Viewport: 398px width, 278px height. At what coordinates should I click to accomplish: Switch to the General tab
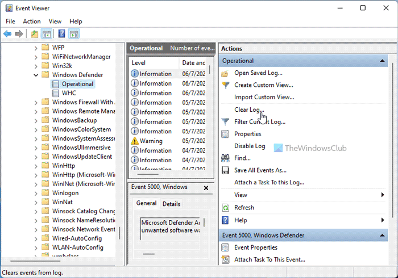point(147,203)
